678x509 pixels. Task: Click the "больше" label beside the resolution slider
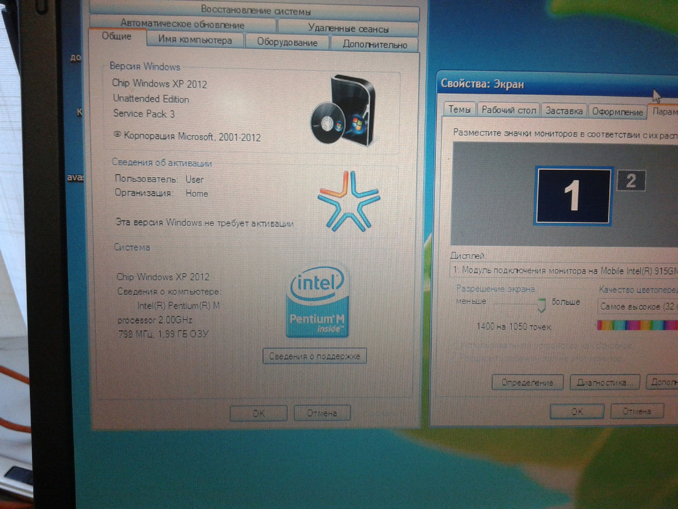coord(566,302)
